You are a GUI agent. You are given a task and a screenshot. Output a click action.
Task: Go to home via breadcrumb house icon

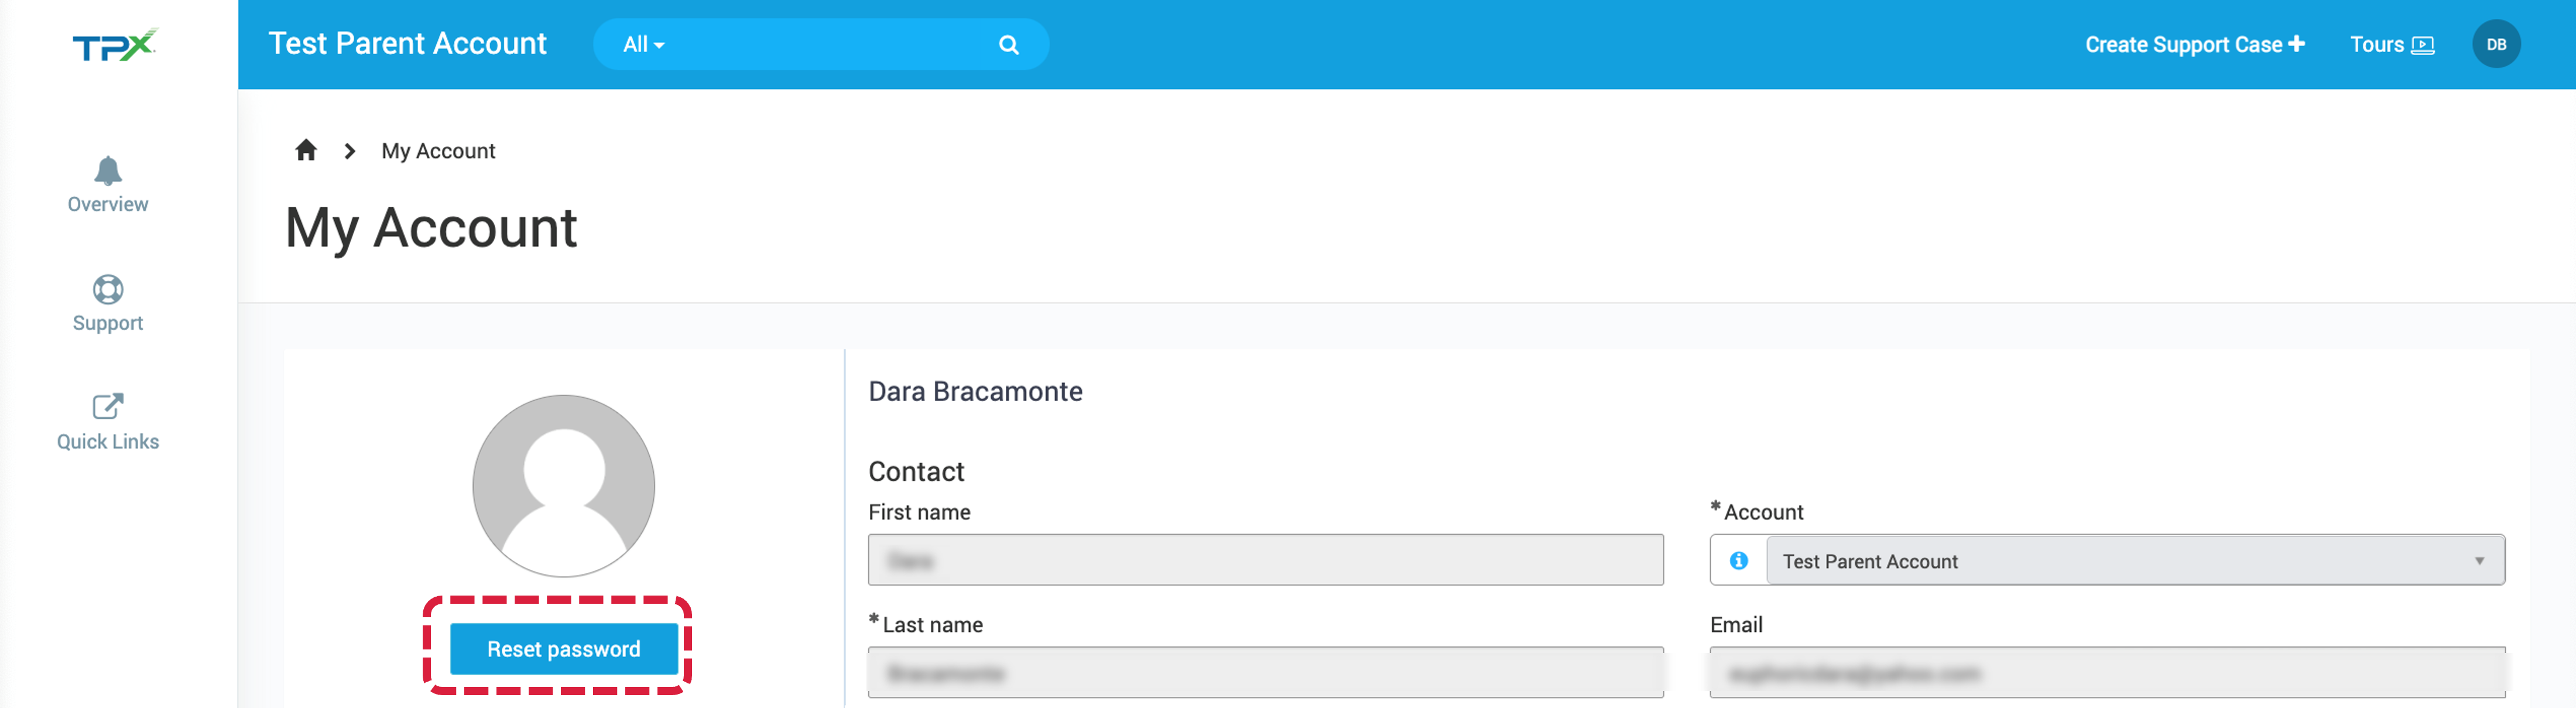point(306,150)
